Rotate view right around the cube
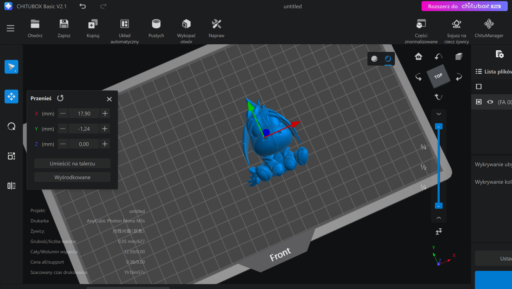Viewport: 512px width, 289px height. [459, 77]
